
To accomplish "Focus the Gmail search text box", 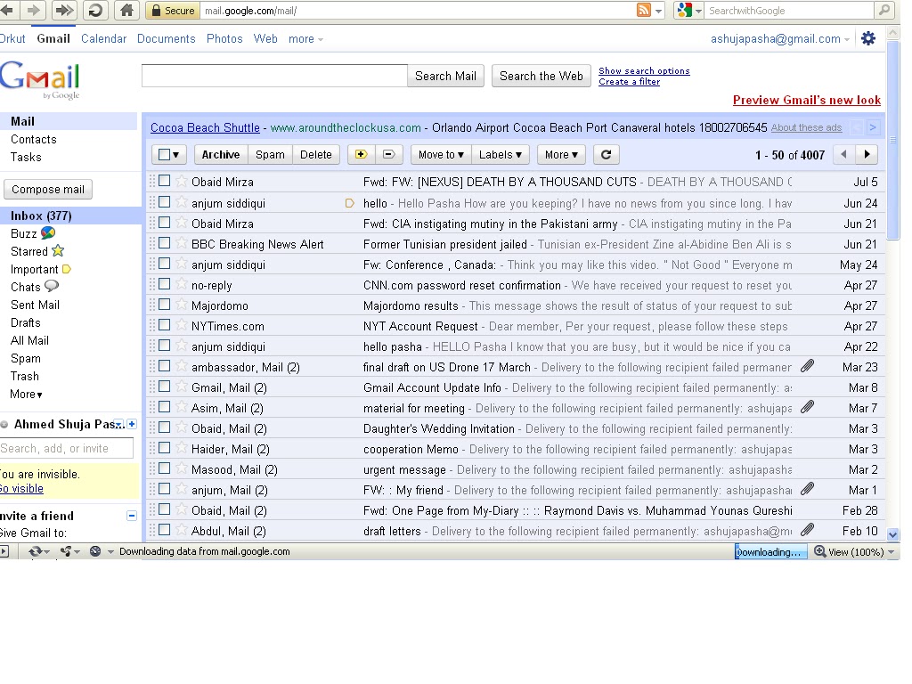I will click(274, 77).
